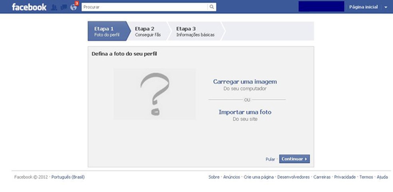Open the friend requests icon
Viewport: 393px width, 192px height.
point(54,7)
